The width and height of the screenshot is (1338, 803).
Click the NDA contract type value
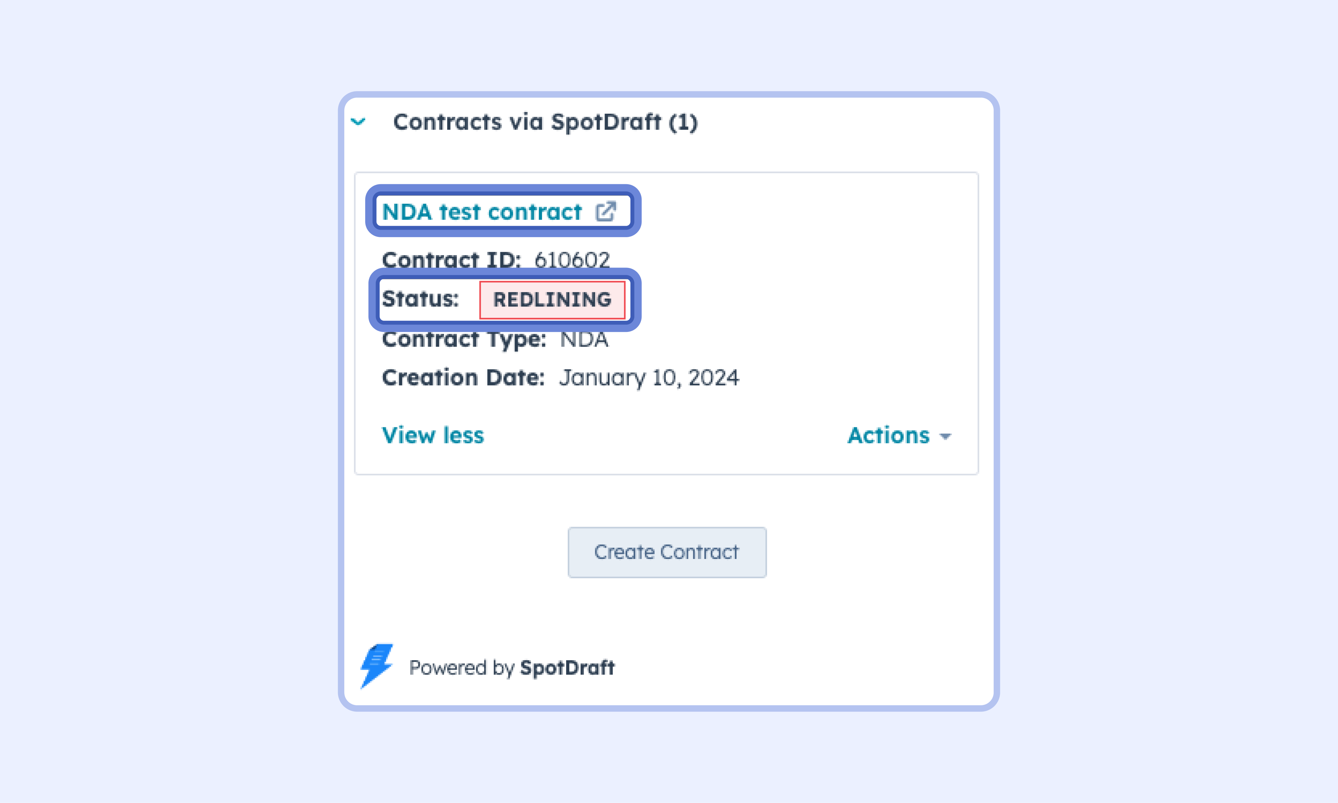point(584,340)
